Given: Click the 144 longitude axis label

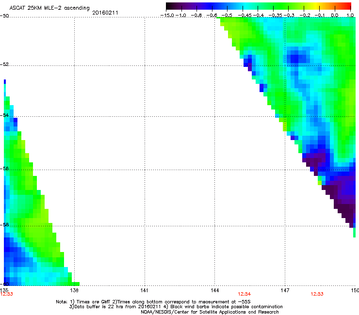Looking at the screenshot, I should point(215,290).
